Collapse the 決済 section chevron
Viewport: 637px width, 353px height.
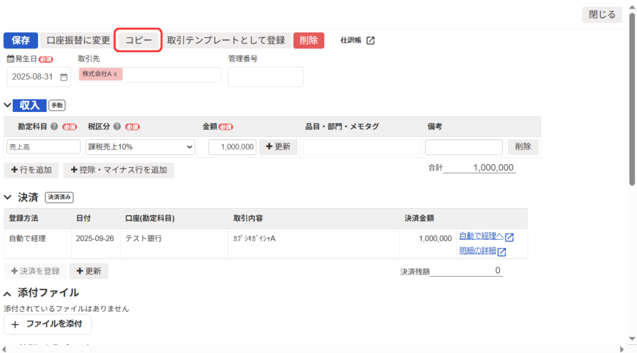point(7,198)
